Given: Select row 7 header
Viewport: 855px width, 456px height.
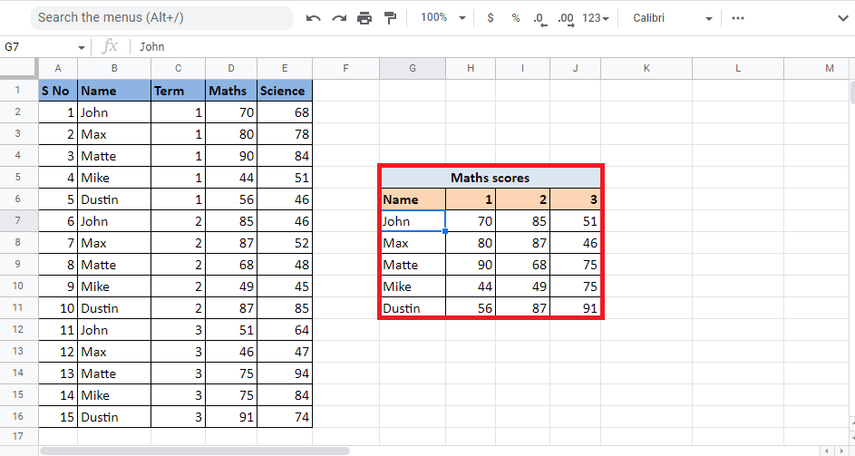Looking at the screenshot, I should pos(18,221).
